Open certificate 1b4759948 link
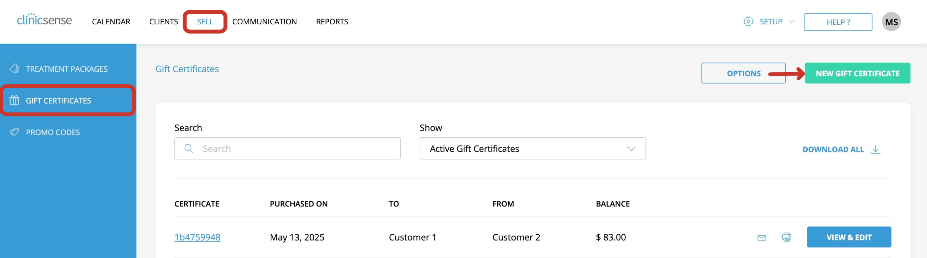This screenshot has height=258, width=927. click(197, 237)
